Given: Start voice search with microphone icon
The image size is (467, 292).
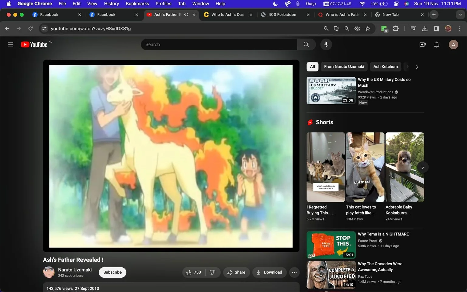Looking at the screenshot, I should click(x=326, y=44).
